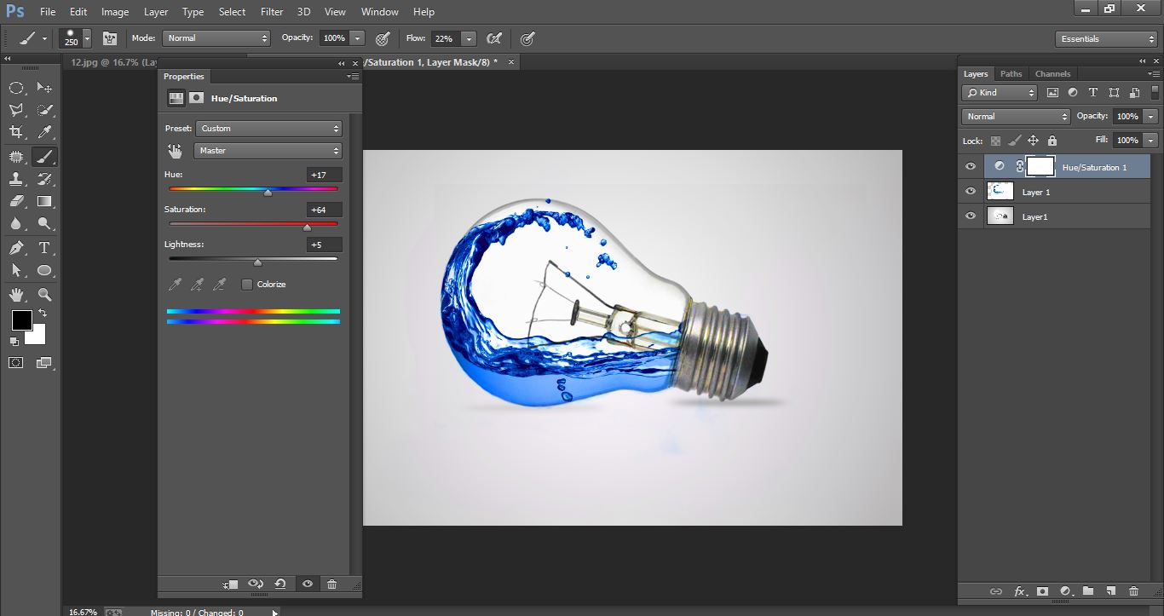This screenshot has width=1164, height=616.
Task: Open the Filter menu
Action: tap(271, 11)
